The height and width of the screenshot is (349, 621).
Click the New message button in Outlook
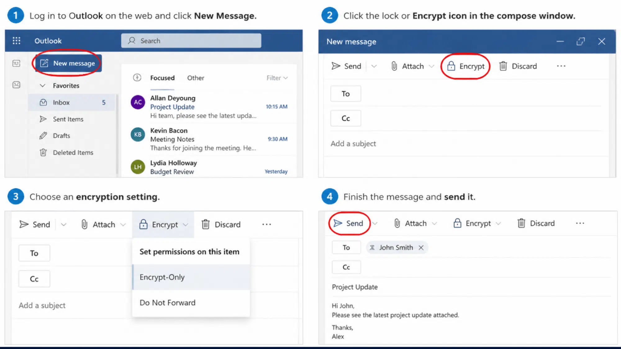point(68,63)
